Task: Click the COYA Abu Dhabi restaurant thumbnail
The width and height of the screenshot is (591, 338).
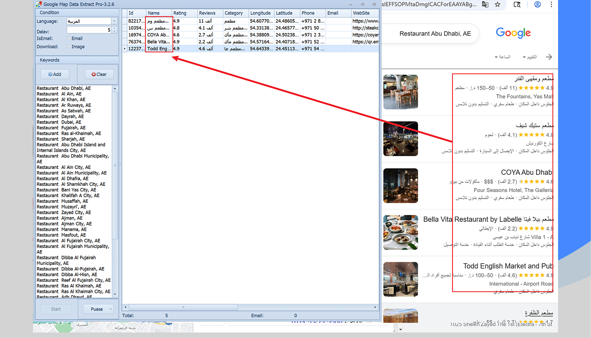Action: pyautogui.click(x=401, y=186)
